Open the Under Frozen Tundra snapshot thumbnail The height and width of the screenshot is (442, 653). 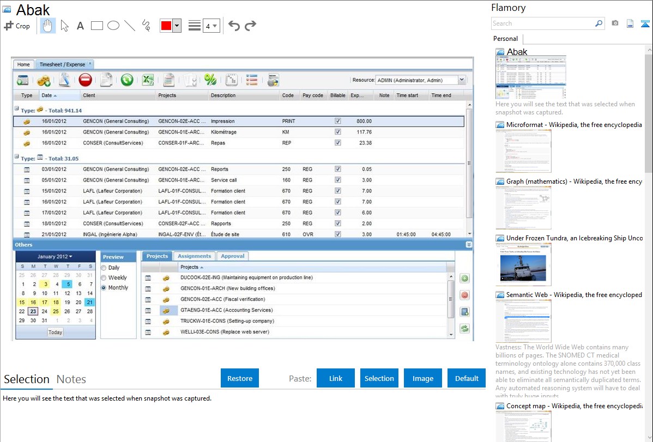[523, 265]
